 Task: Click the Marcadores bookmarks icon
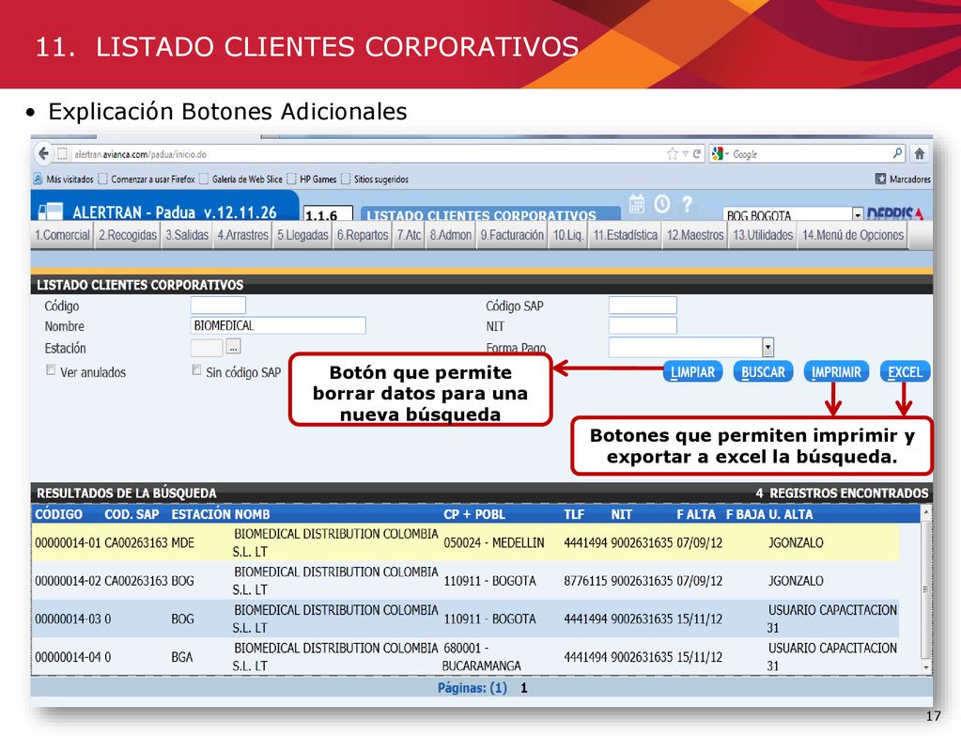pyautogui.click(x=881, y=180)
